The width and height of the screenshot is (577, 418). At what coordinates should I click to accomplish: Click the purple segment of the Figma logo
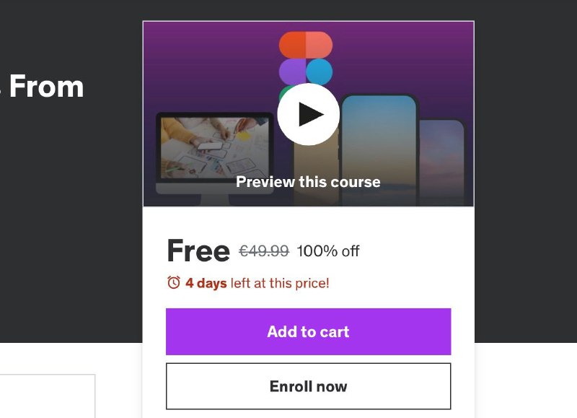pyautogui.click(x=292, y=71)
